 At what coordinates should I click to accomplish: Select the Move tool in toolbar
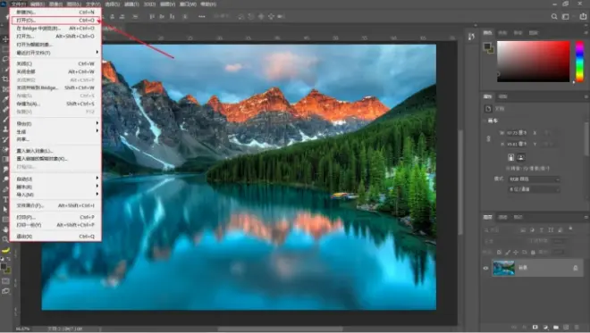(x=5, y=39)
